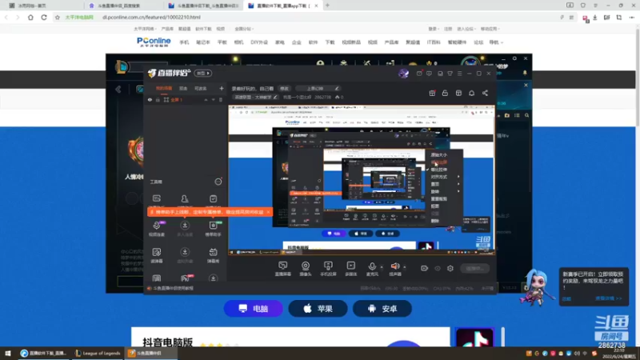Click the share icon above preview
Image resolution: width=640 pixels, height=360 pixels.
point(485,93)
